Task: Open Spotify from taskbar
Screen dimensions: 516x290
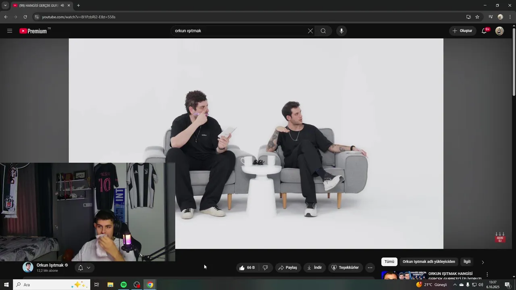Action: 124,285
